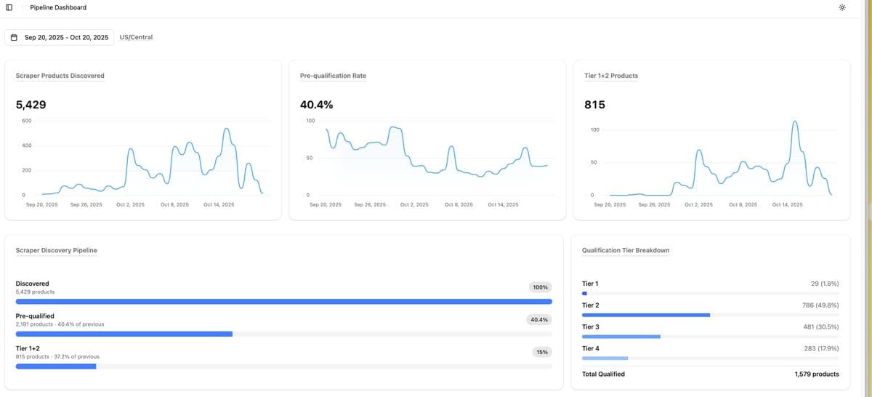Open the Sep 20 - Oct 20 date range picker
This screenshot has height=397, width=872.
[x=60, y=37]
